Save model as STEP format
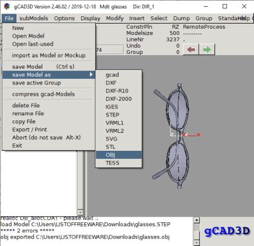 pos(119,115)
